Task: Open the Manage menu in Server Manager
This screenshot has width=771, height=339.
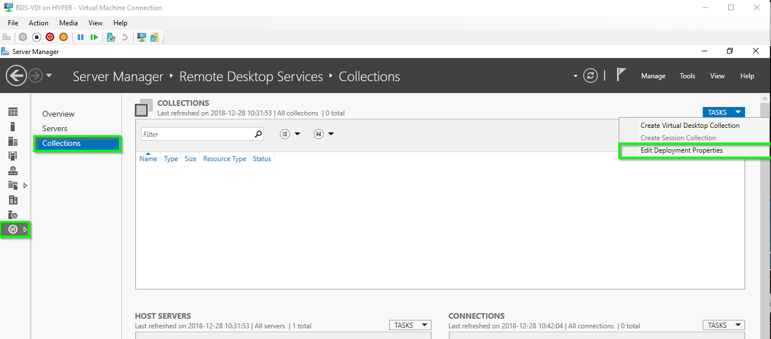Action: tap(653, 76)
